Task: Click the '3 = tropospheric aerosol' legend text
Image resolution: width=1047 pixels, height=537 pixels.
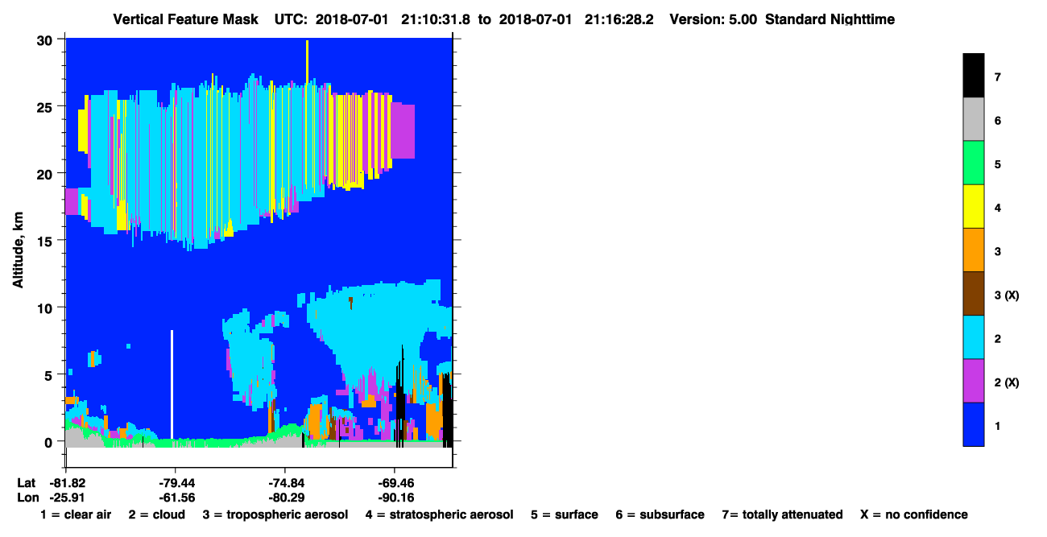Action: (x=275, y=514)
